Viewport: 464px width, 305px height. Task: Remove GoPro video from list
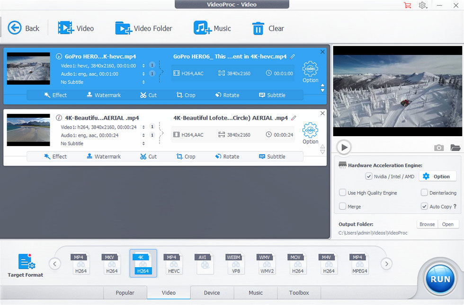pos(322,52)
